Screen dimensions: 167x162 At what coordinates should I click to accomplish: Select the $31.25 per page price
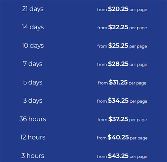122,82
